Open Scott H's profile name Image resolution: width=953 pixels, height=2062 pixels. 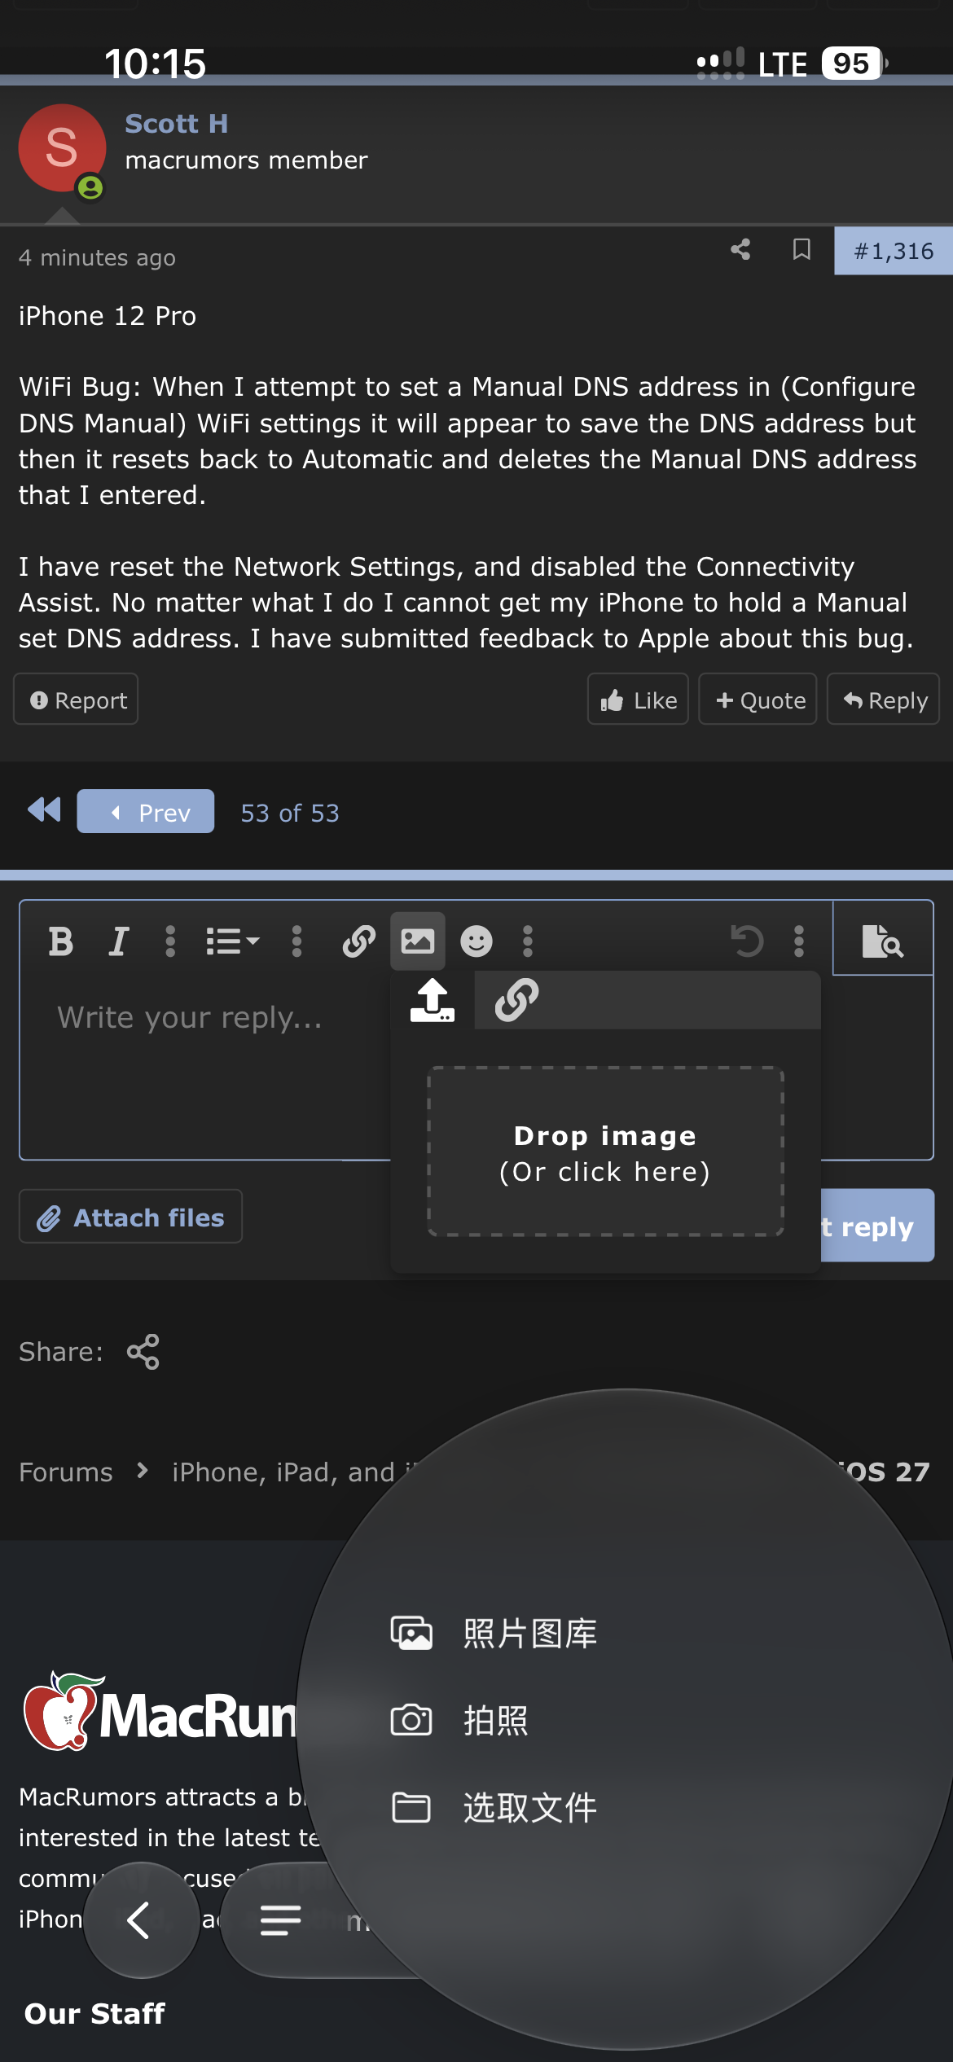177,124
